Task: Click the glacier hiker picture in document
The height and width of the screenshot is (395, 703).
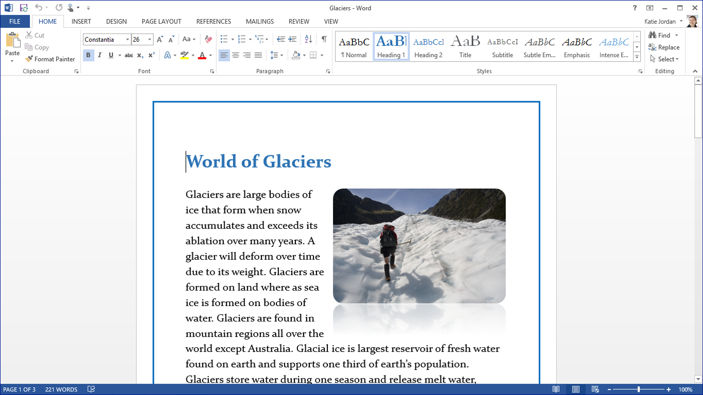Action: pos(419,246)
